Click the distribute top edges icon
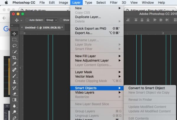This screenshot has height=120, width=177. coord(136,20)
